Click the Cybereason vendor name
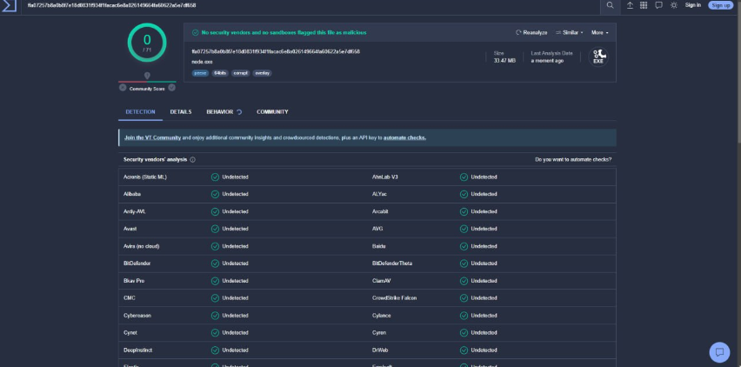This screenshot has width=741, height=367. tap(137, 316)
